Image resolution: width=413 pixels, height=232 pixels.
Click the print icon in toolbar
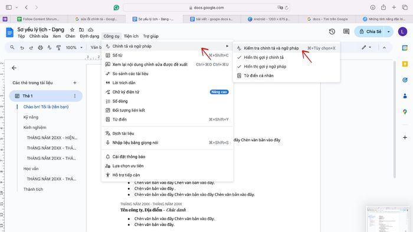pos(40,48)
